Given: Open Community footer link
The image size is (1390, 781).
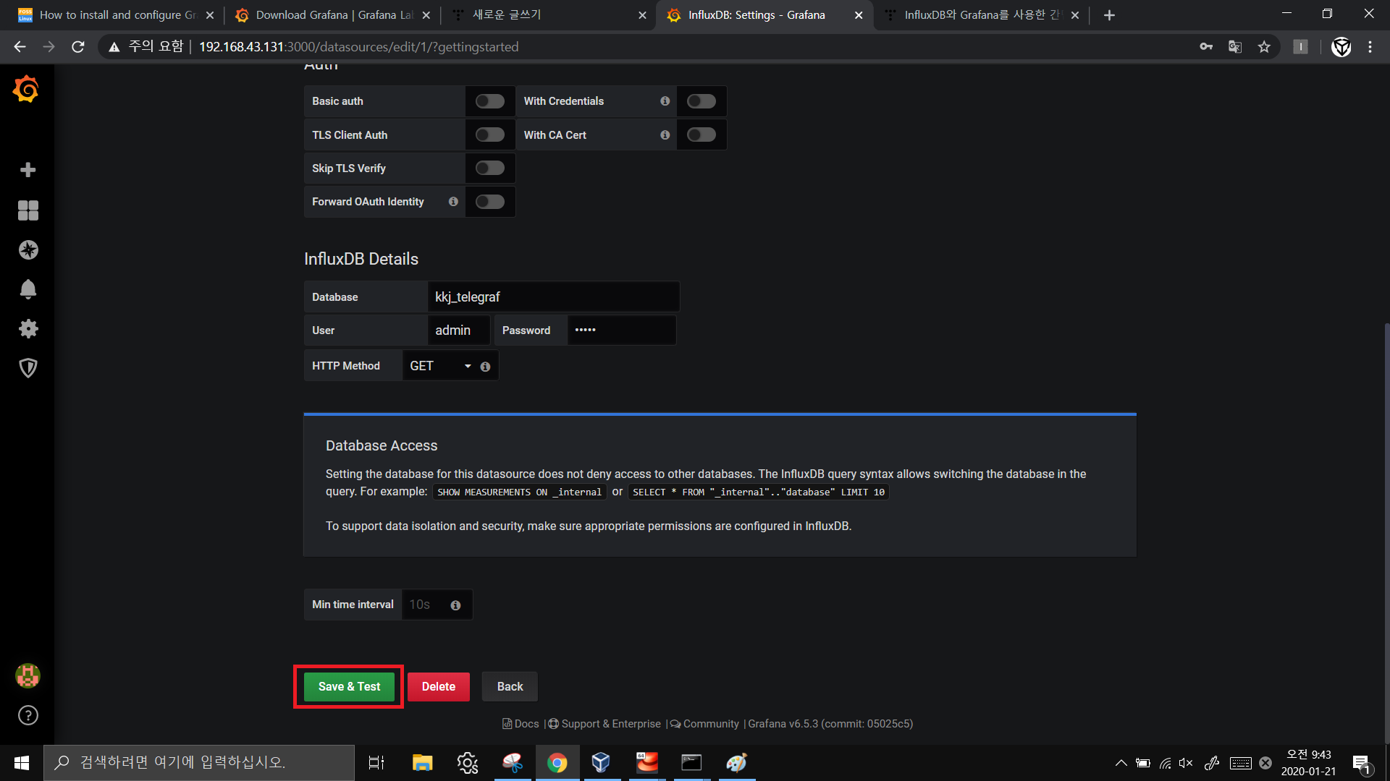Looking at the screenshot, I should click(x=705, y=724).
